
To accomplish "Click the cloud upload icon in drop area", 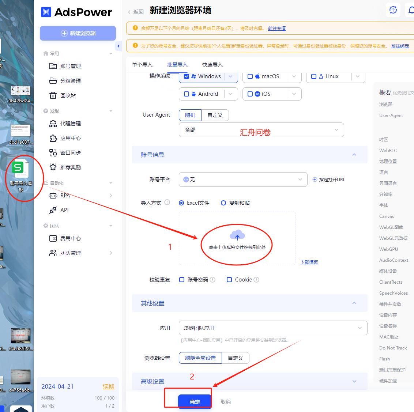I will click(237, 235).
